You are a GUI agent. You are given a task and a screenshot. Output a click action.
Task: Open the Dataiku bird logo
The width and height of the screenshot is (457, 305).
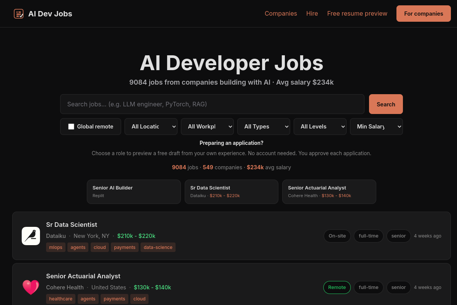[31, 236]
